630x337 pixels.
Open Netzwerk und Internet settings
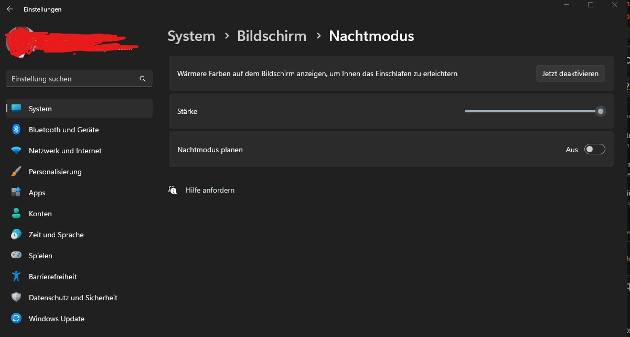click(79, 151)
